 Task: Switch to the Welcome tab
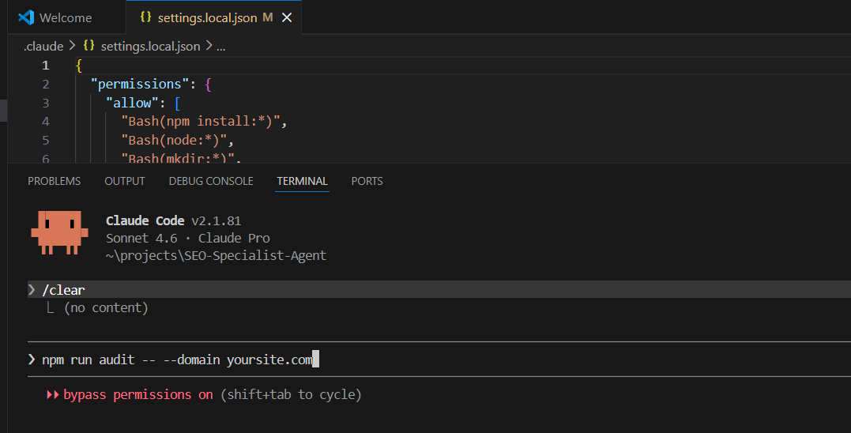pyautogui.click(x=66, y=17)
